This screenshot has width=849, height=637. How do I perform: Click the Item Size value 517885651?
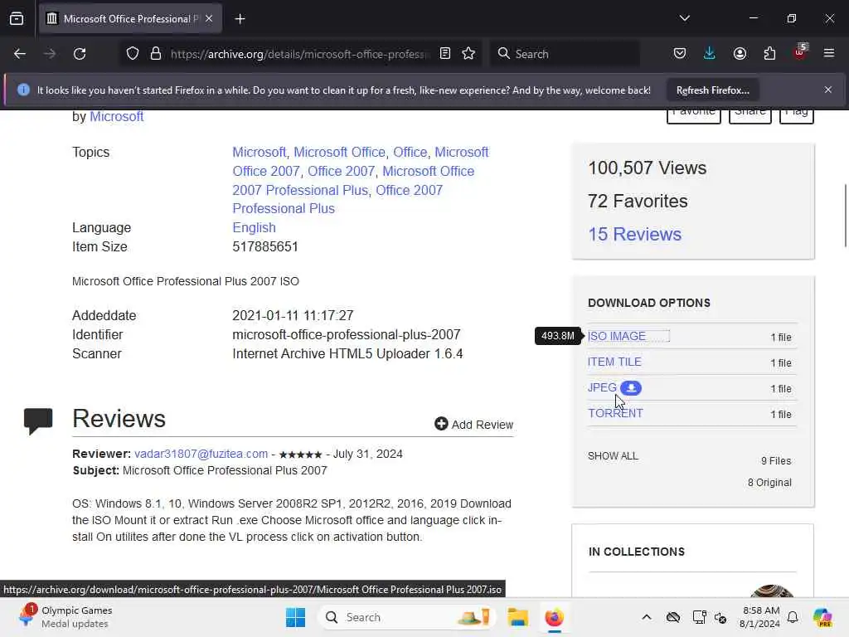tap(265, 247)
